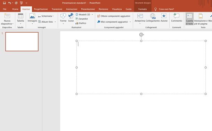This screenshot has width=212, height=131.
Task: Select the Inserisci tab
Action: tap(26, 9)
